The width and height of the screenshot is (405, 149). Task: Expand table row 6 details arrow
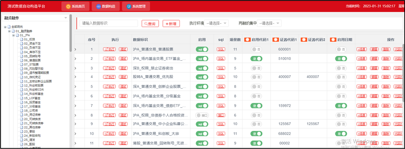click(x=75, y=96)
